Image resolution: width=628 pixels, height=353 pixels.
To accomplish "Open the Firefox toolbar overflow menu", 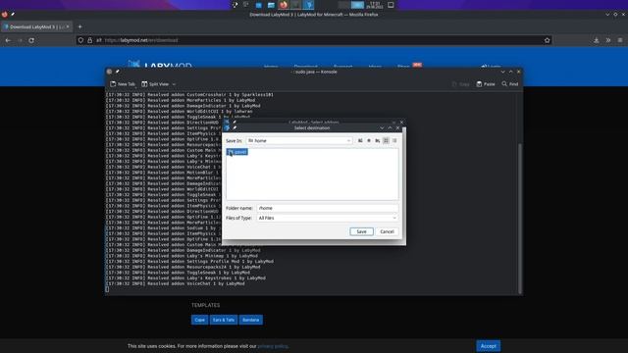I will pos(608,40).
